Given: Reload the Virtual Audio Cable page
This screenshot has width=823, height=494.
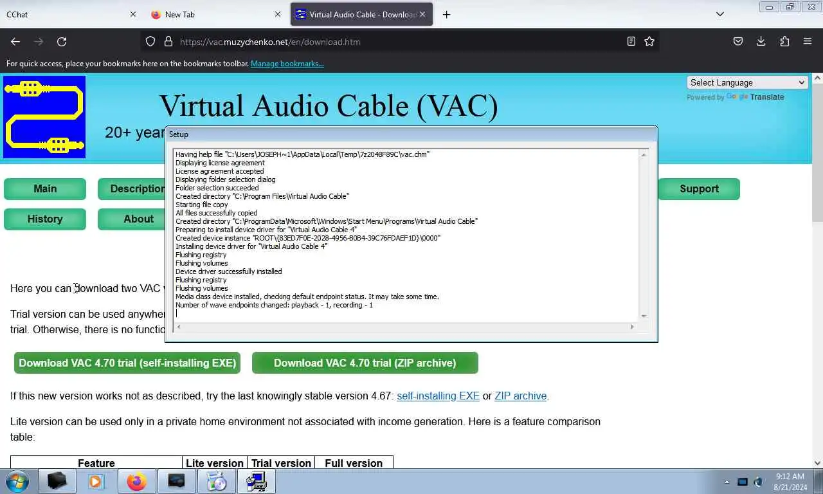Looking at the screenshot, I should point(62,41).
